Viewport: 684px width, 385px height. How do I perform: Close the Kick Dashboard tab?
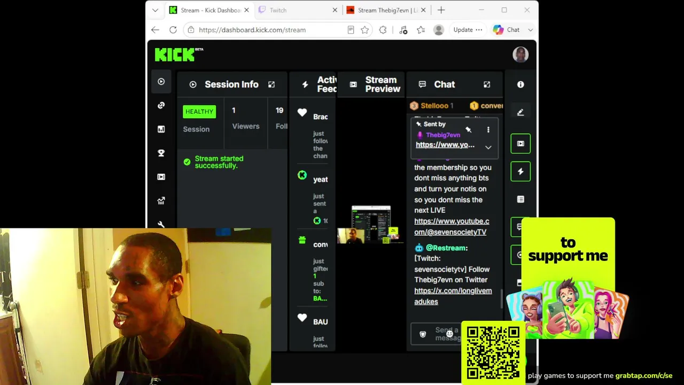click(x=246, y=10)
